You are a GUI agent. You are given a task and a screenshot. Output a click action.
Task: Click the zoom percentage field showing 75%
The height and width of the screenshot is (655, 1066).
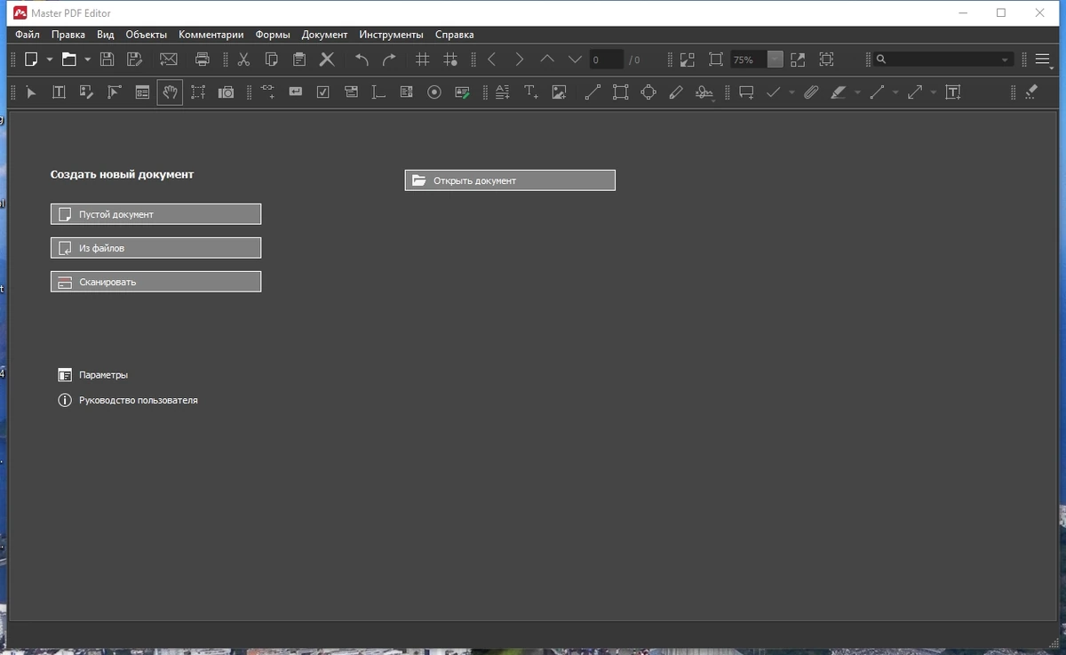749,60
